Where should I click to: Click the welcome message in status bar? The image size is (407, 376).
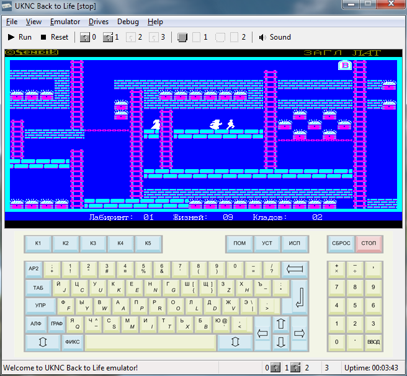point(70,368)
